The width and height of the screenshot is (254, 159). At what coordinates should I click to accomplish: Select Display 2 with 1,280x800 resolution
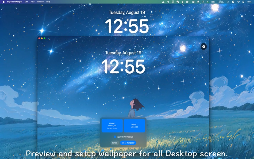[134, 126]
